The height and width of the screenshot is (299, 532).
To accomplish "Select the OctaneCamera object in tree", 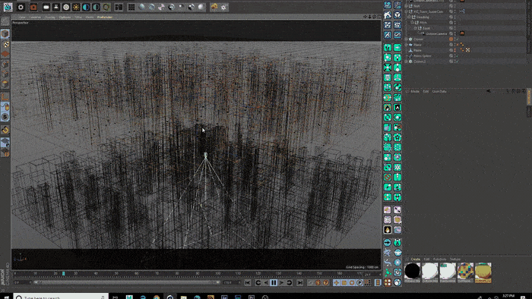I will 436,33.
